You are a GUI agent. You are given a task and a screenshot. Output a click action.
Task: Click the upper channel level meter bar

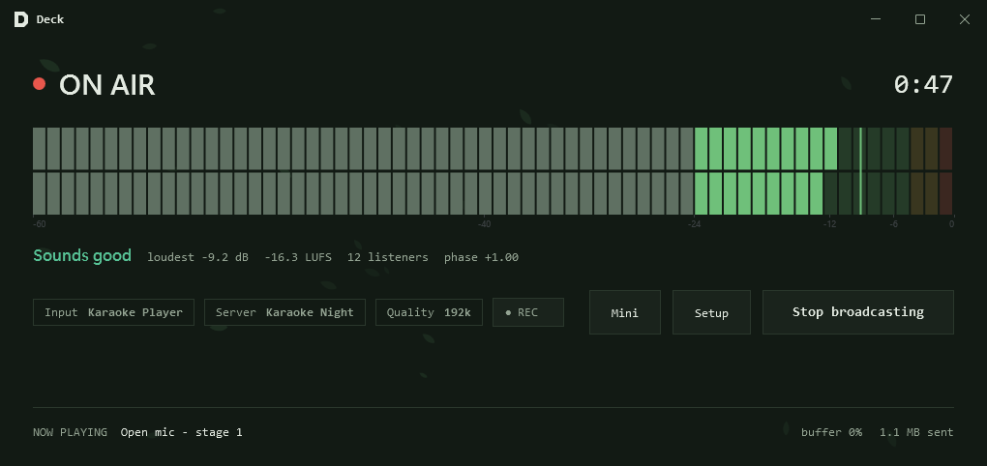493,149
